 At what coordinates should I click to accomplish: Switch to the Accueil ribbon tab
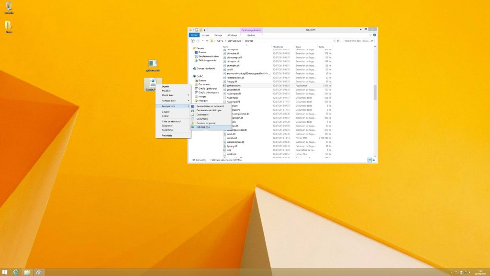[206, 35]
